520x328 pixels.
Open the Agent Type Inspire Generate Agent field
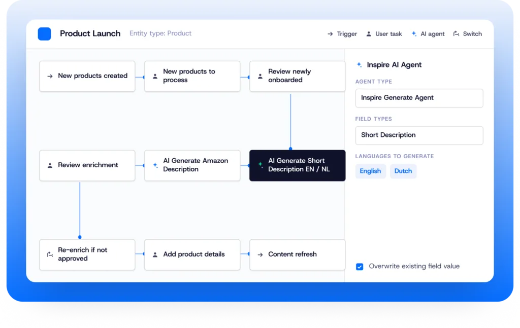[419, 98]
